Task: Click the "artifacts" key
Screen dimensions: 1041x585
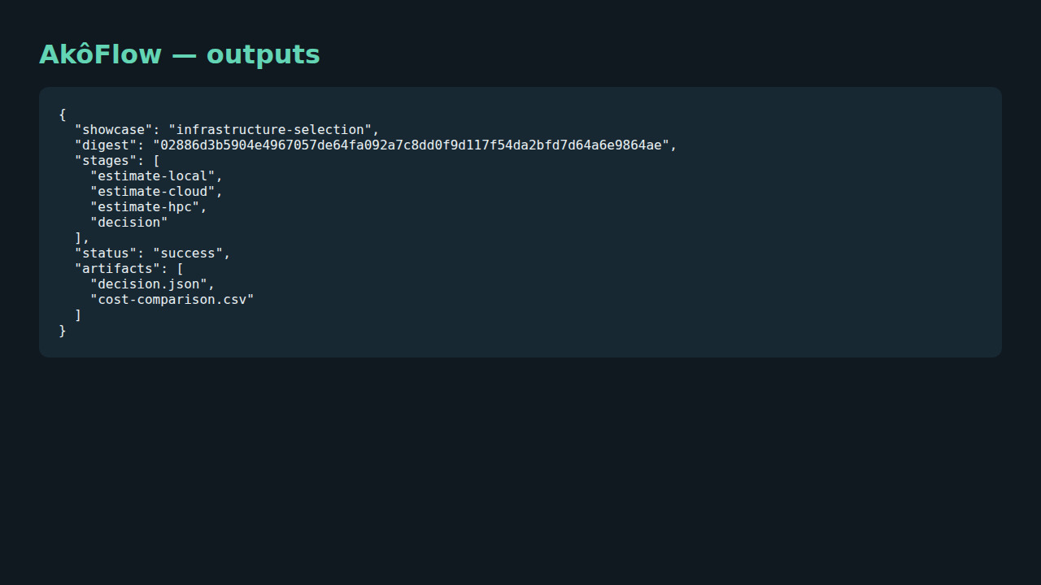Action: [x=118, y=269]
